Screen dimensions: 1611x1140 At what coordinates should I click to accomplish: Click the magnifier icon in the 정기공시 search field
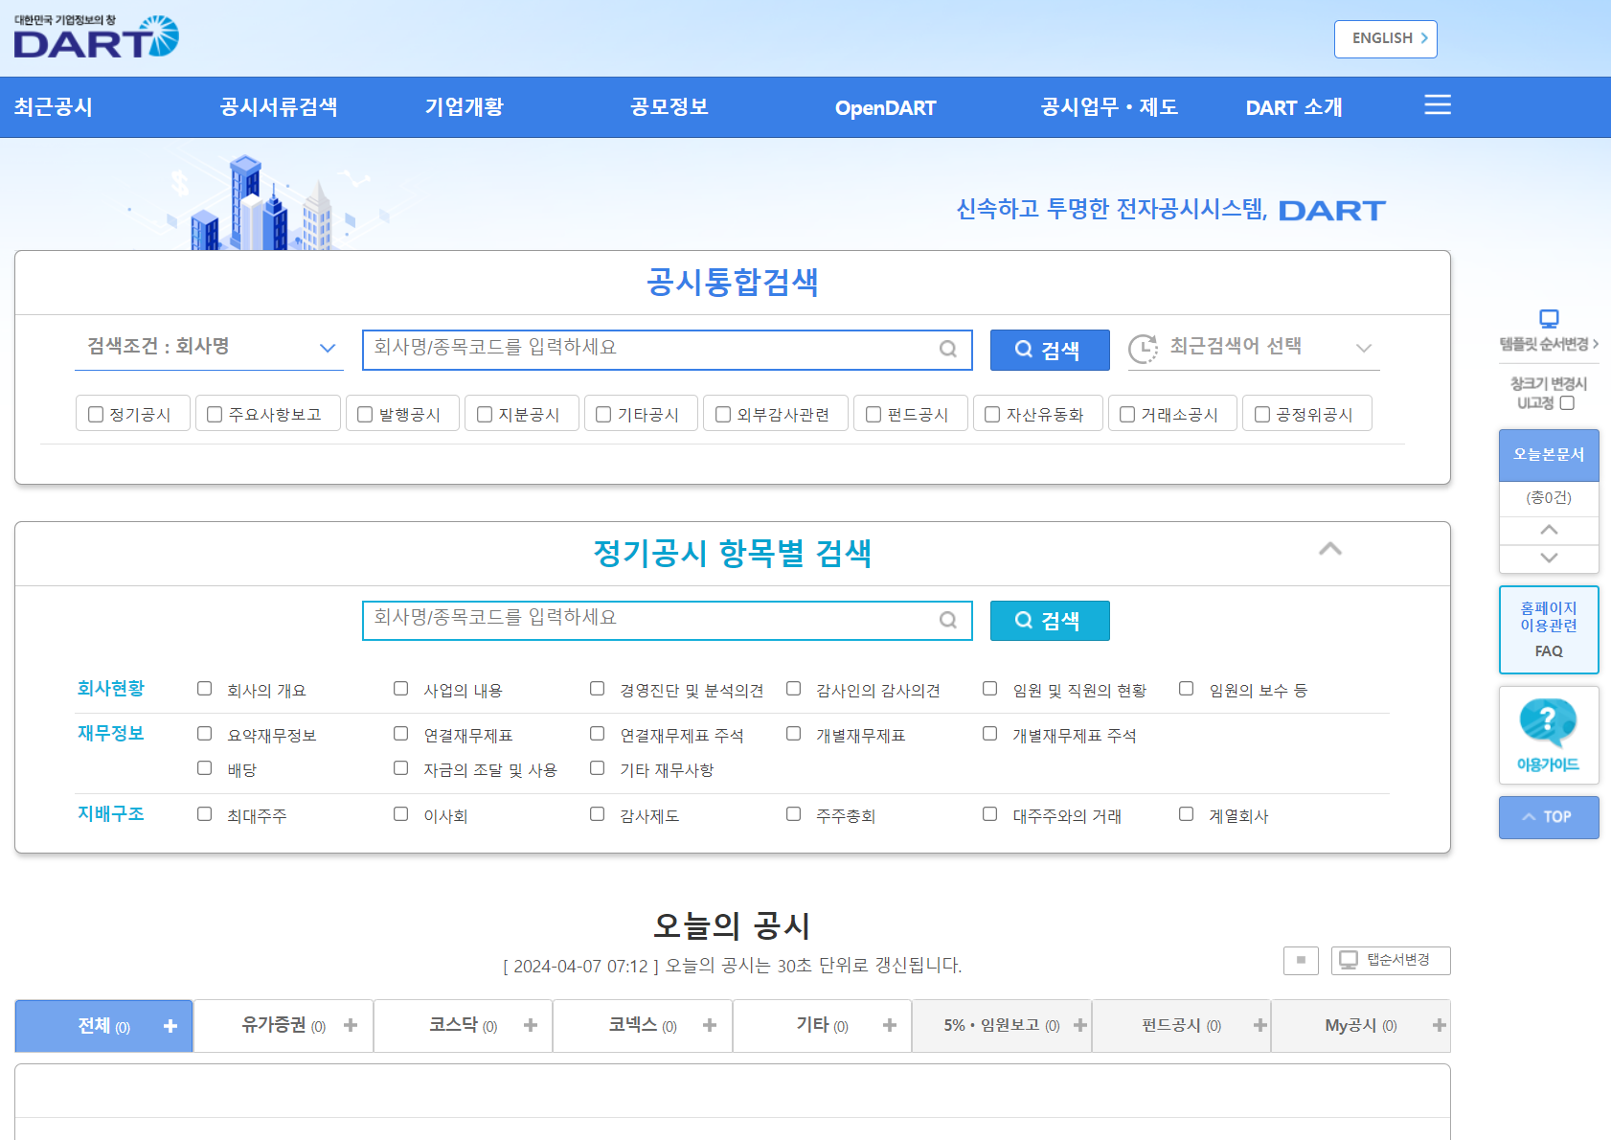point(948,620)
